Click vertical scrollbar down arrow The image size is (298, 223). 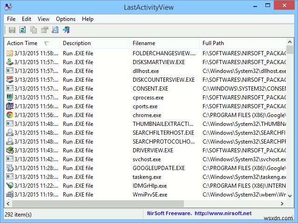click(x=290, y=196)
